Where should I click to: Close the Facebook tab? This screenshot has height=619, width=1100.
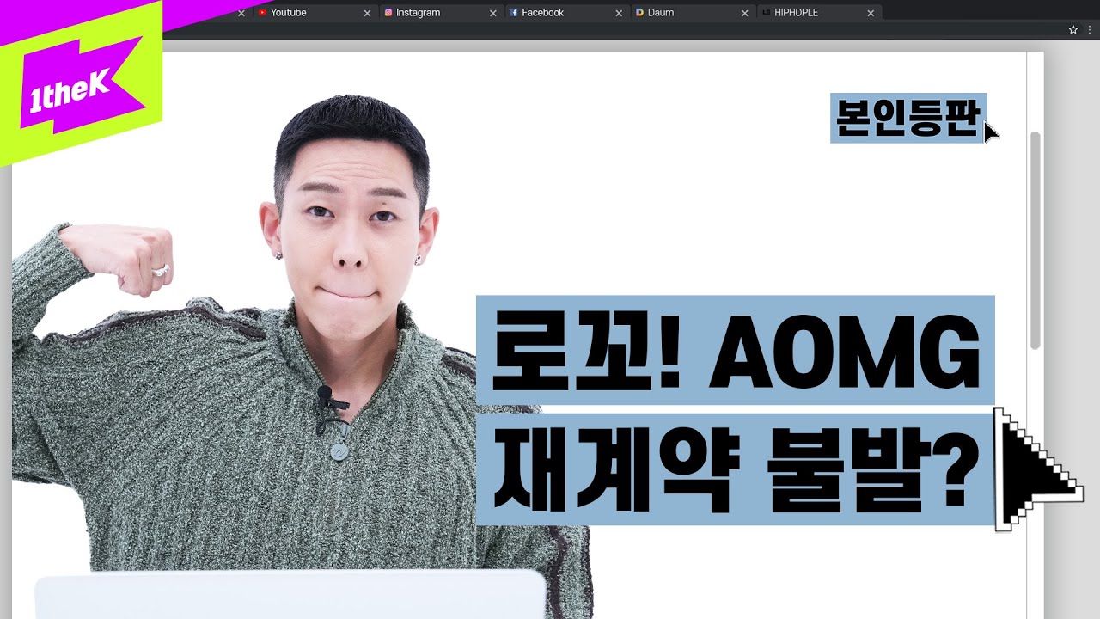point(619,13)
